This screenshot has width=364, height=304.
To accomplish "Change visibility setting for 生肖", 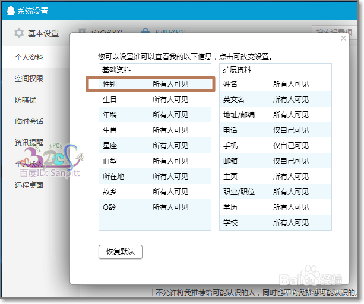I will [x=170, y=130].
